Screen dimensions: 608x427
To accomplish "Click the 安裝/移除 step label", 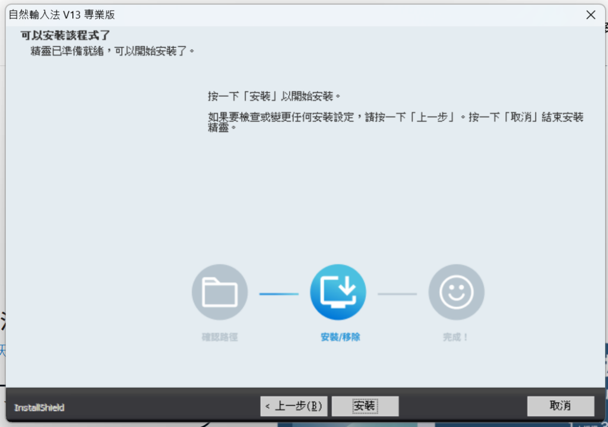I will click(x=340, y=337).
